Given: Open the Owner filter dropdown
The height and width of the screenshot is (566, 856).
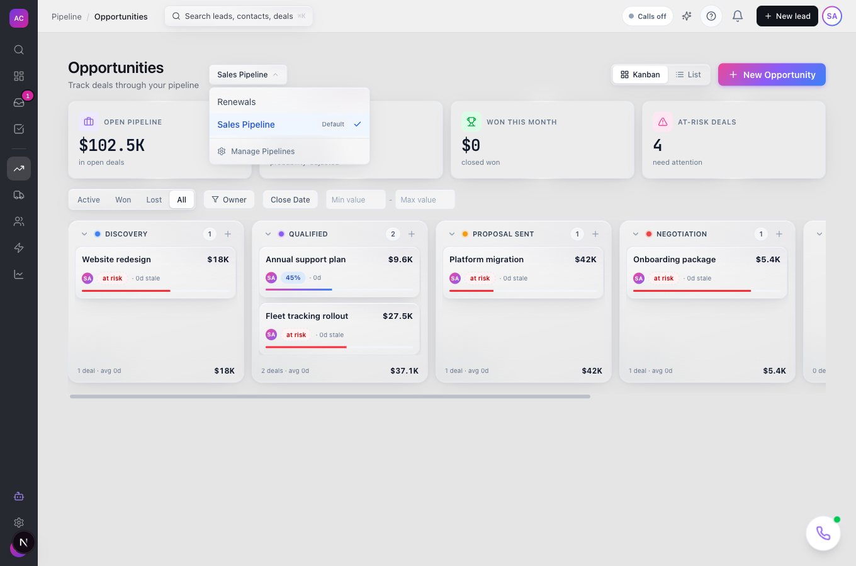Looking at the screenshot, I should [x=229, y=200].
